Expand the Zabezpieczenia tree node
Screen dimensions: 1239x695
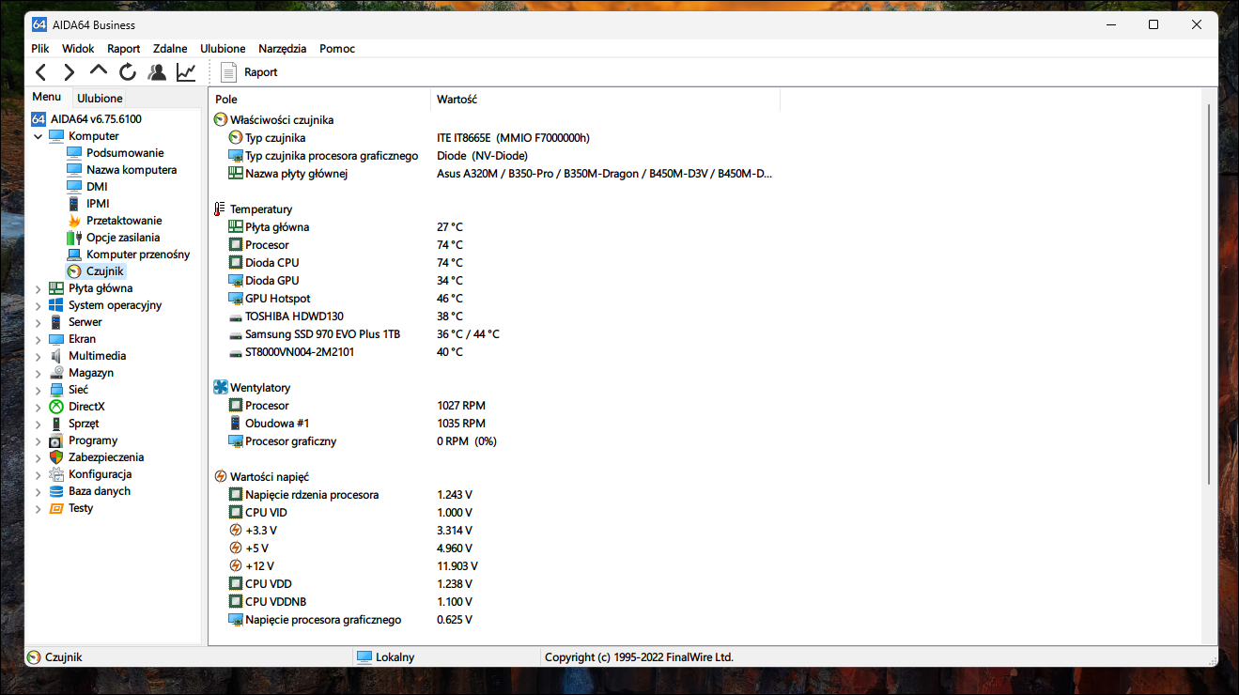[x=39, y=457]
